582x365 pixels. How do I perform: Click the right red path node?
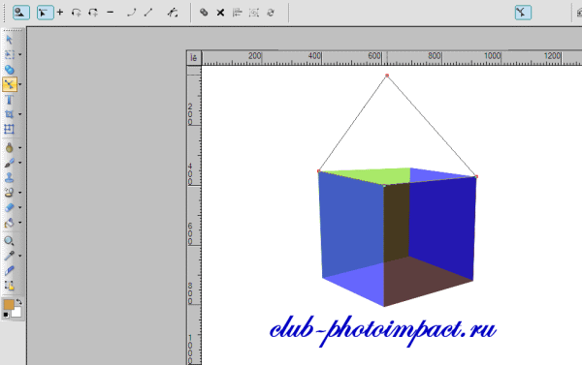(476, 176)
